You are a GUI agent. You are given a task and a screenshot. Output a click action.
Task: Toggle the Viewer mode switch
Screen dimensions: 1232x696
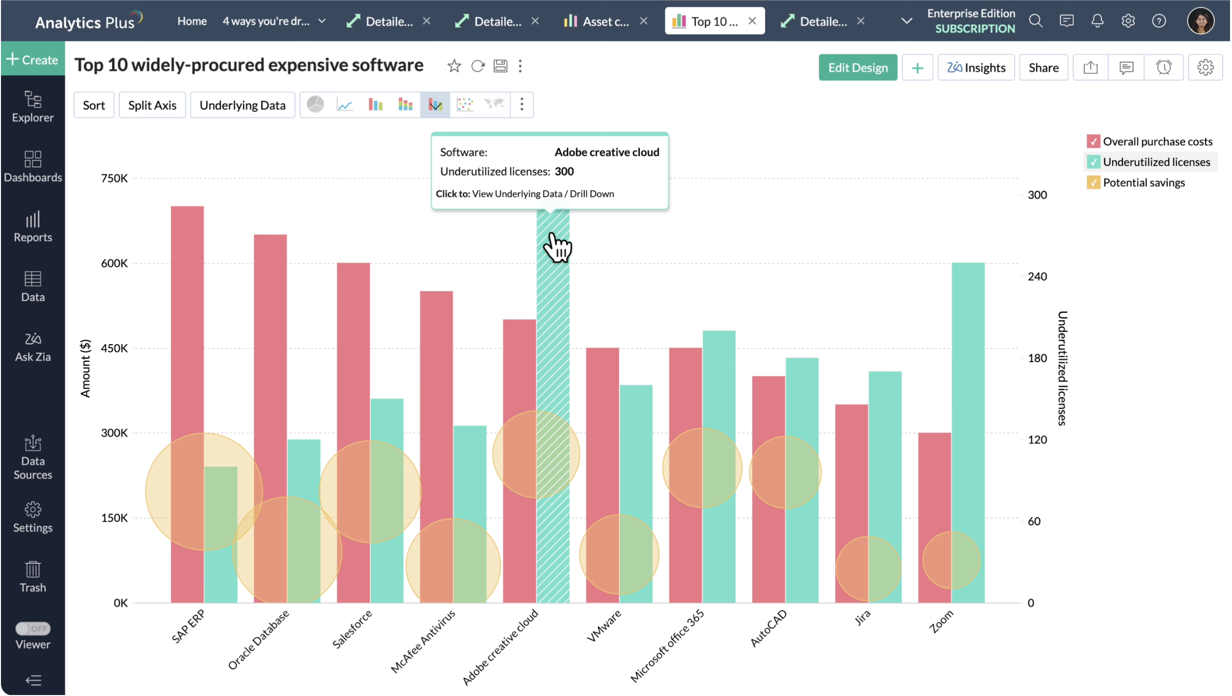[x=33, y=629]
